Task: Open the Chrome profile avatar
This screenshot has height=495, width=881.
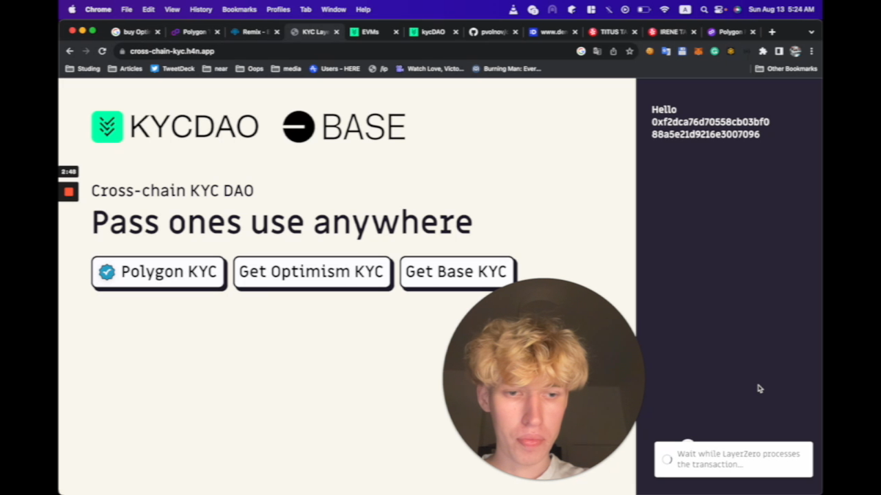Action: pos(796,51)
